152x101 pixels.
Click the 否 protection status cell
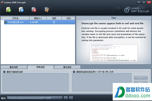[x=54, y=22]
